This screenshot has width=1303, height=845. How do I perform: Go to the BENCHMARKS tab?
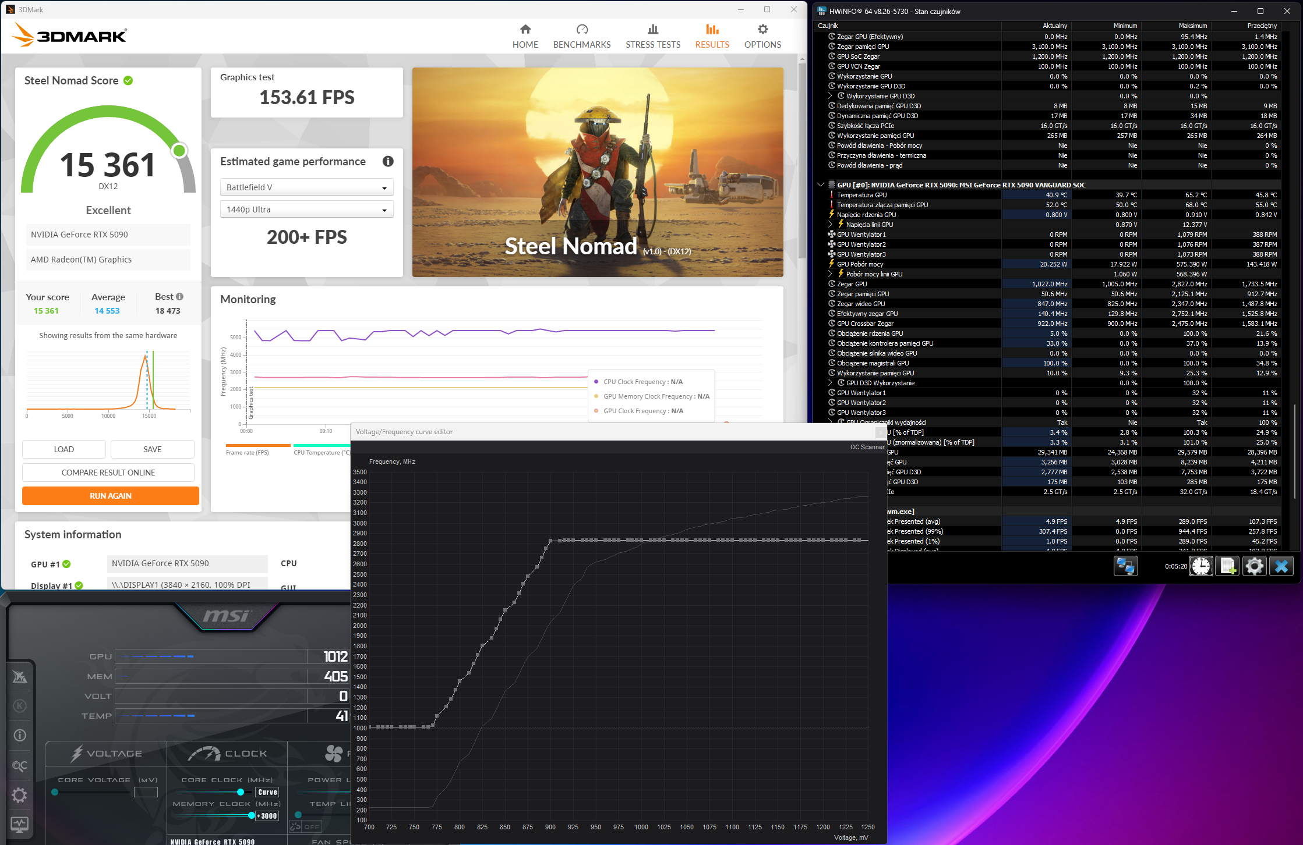[x=581, y=36]
